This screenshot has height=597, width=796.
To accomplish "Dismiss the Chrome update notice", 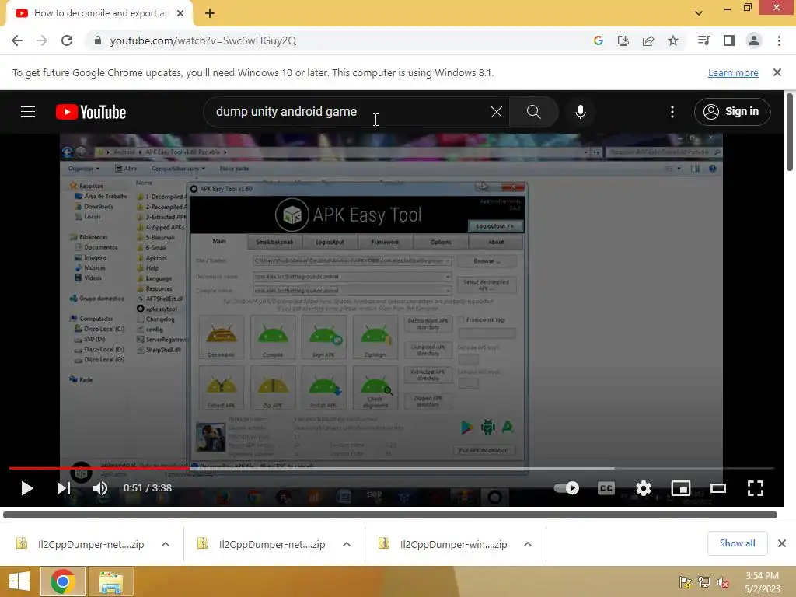I will click(x=777, y=72).
